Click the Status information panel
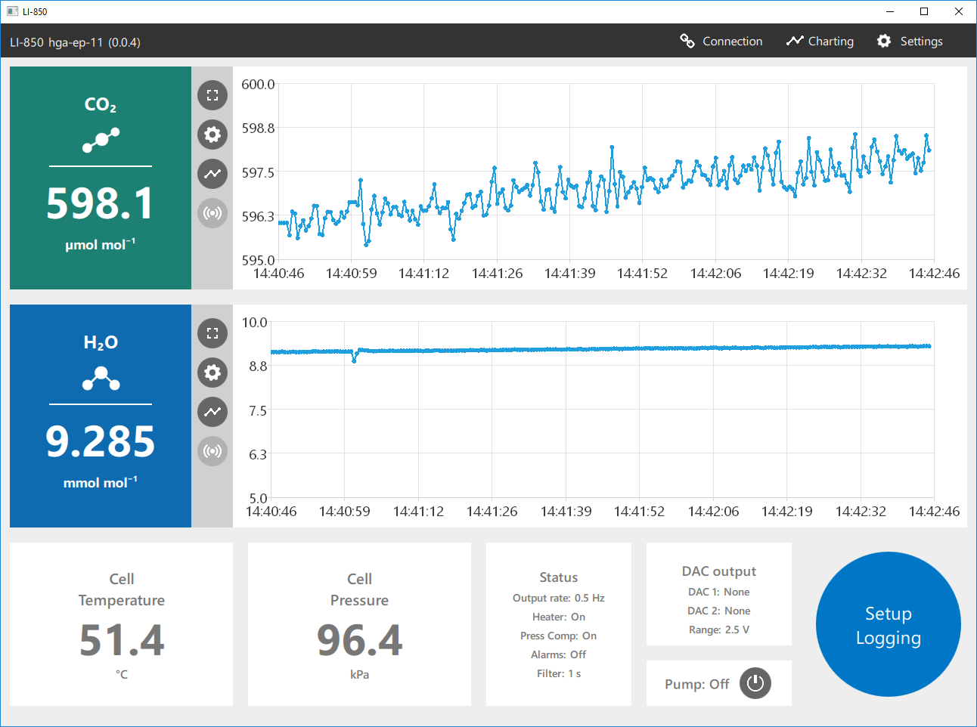The image size is (977, 727). tap(558, 624)
